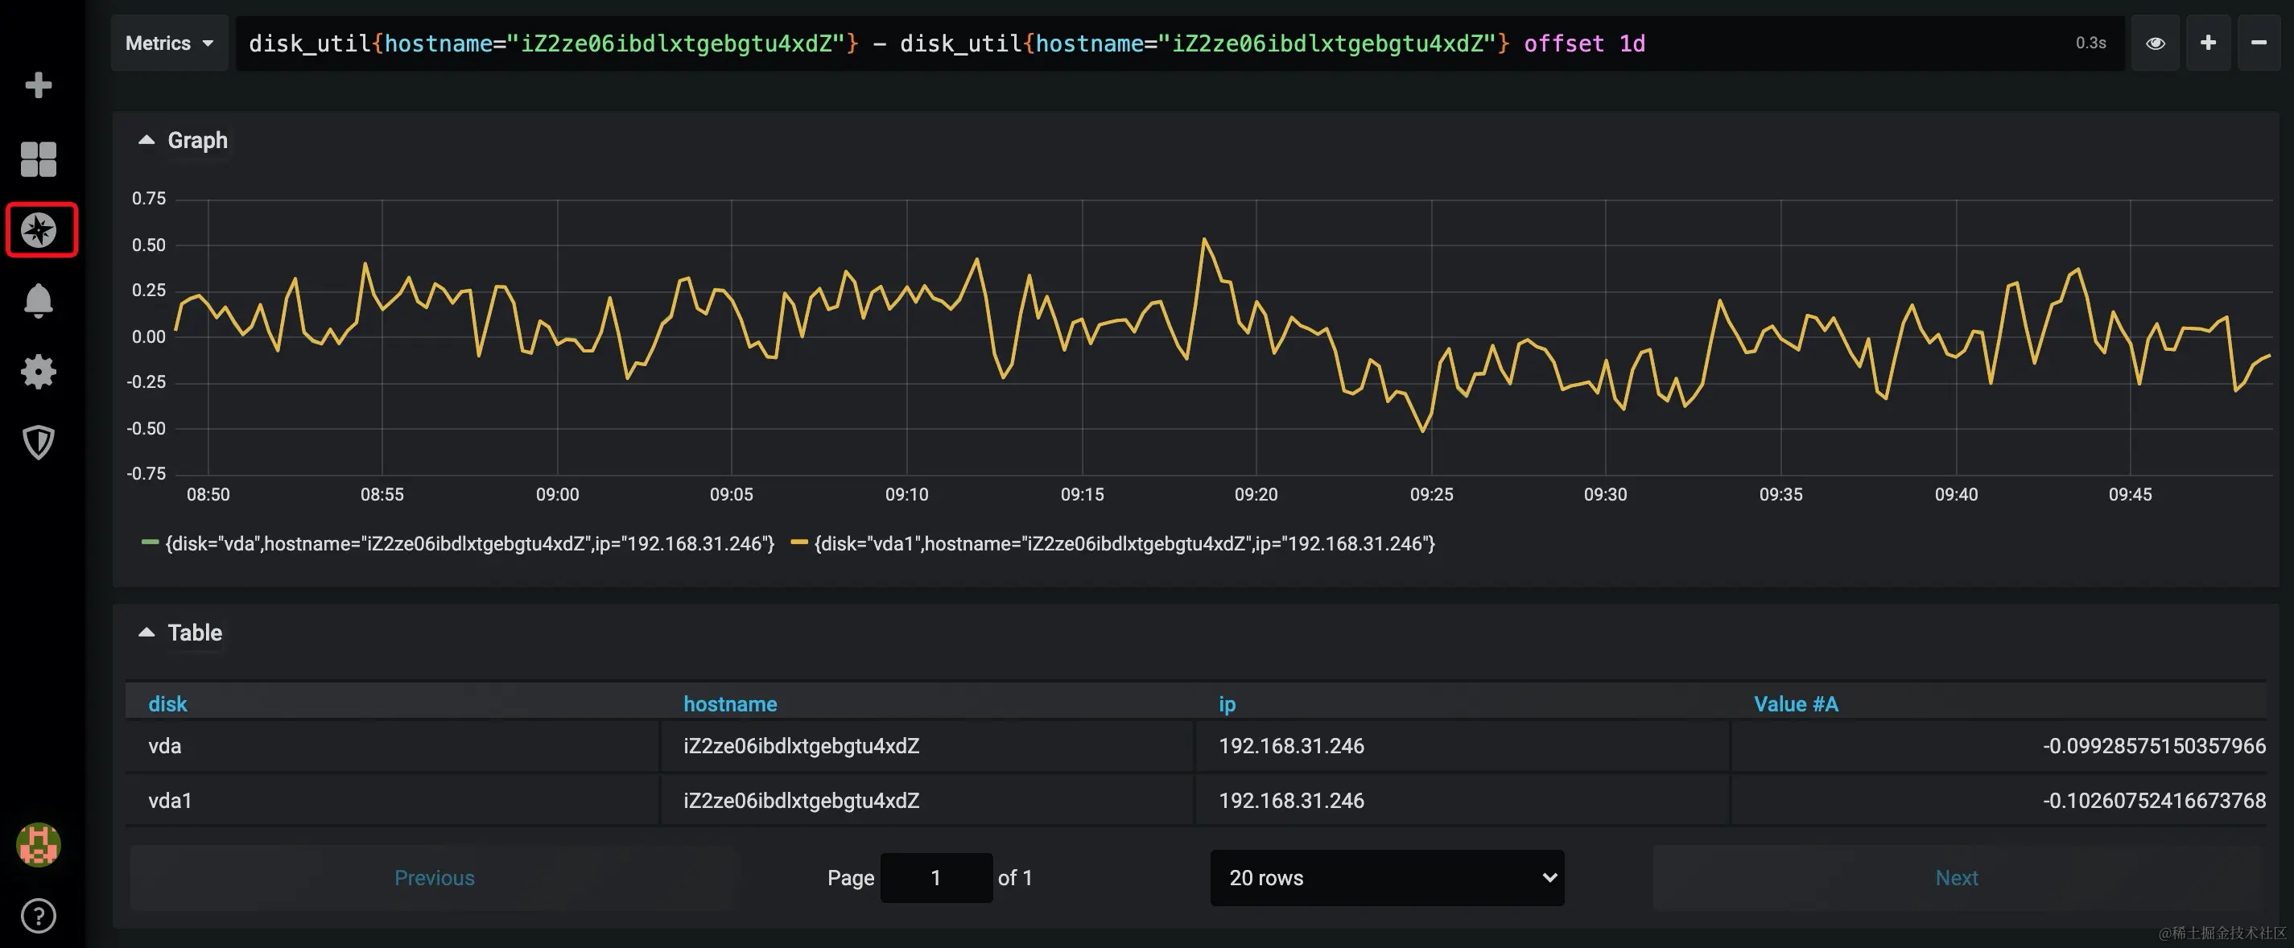Open the Metrics dropdown

[169, 43]
